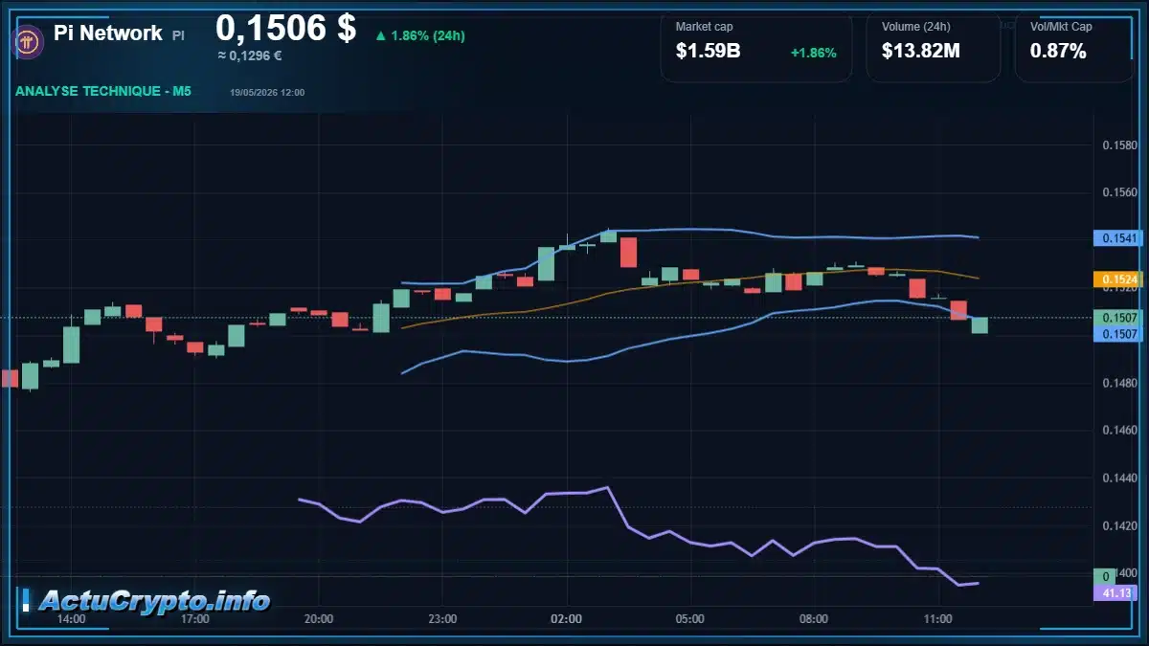Click the 0,1506 $ current price

click(x=286, y=28)
